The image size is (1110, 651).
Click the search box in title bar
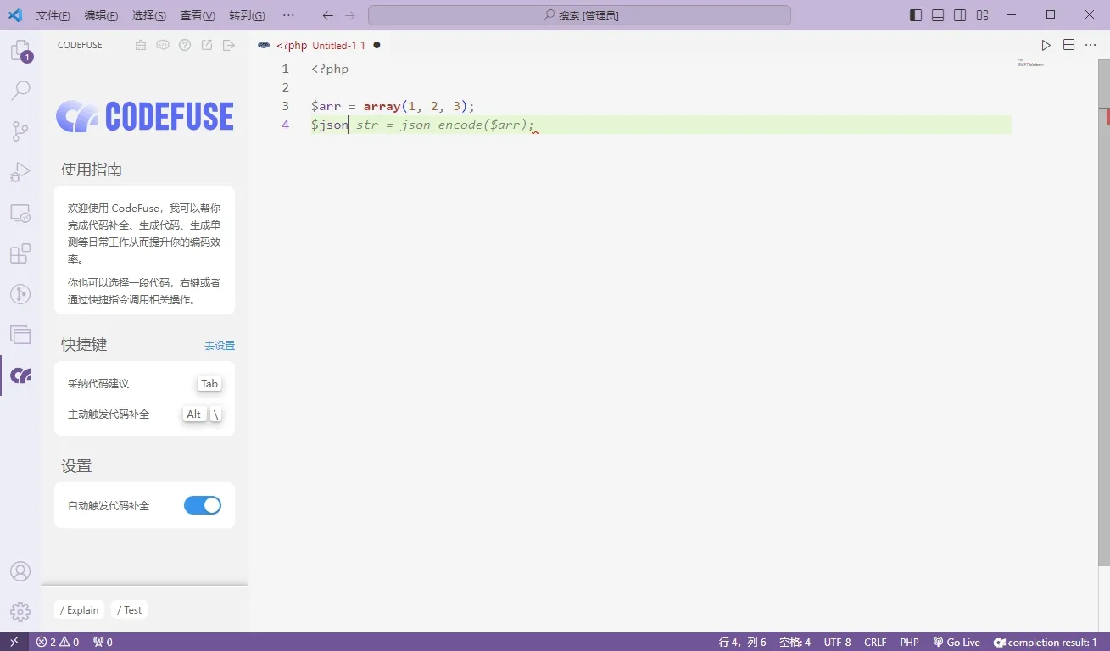point(579,15)
